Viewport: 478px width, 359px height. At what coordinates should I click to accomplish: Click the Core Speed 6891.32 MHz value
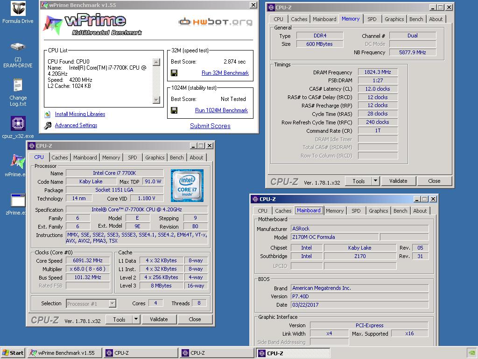click(x=88, y=261)
